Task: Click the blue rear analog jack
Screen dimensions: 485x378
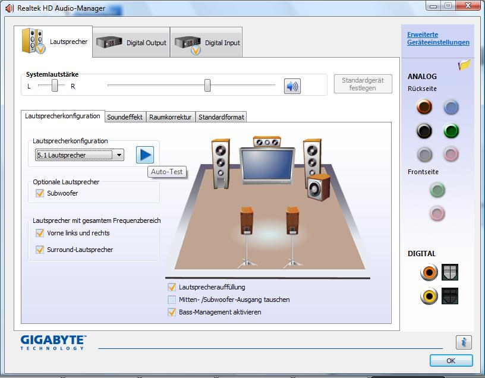Action: (x=451, y=108)
